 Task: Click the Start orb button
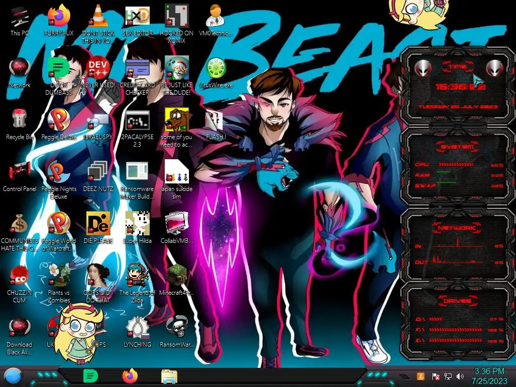13,376
